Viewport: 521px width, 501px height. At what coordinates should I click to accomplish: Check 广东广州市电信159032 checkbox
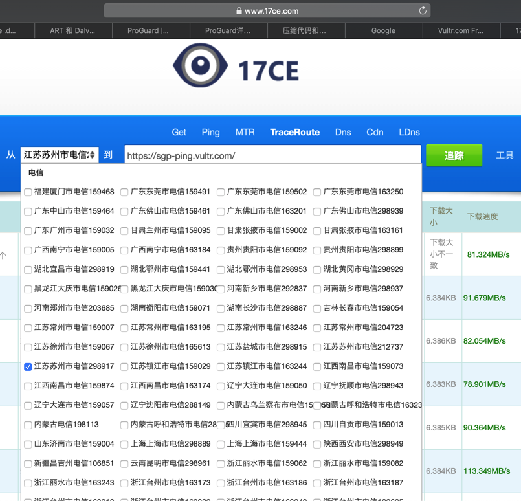tap(28, 231)
